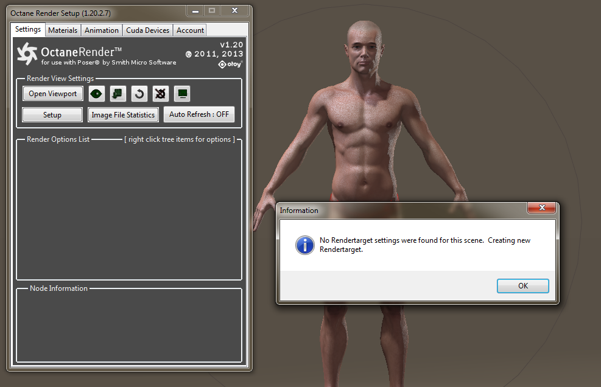
Task: Open the Animation tab
Action: [102, 30]
